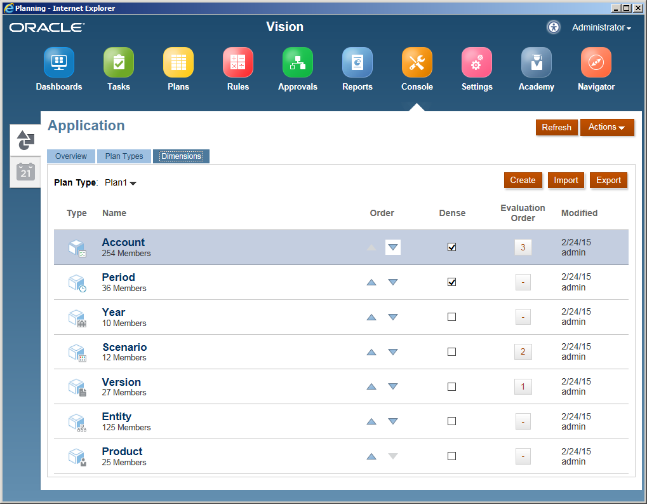Move Account dimension down in order
The width and height of the screenshot is (647, 504).
393,247
